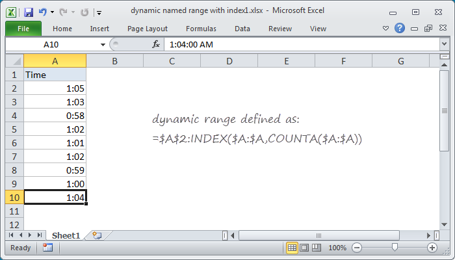
Task: Open the Customize Quick Access Toolbar dropdown
Action: 98,12
